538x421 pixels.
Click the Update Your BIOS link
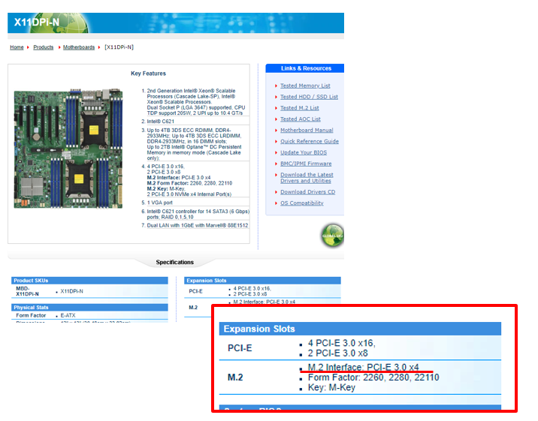[302, 152]
